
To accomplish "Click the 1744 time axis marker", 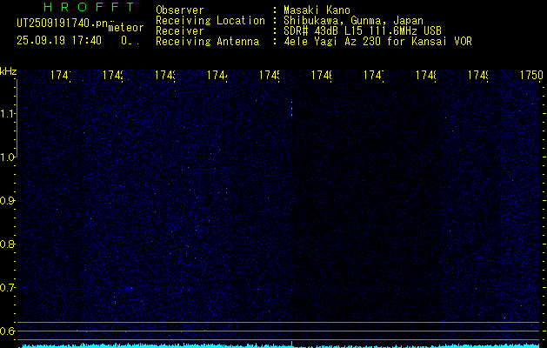I will tap(217, 75).
